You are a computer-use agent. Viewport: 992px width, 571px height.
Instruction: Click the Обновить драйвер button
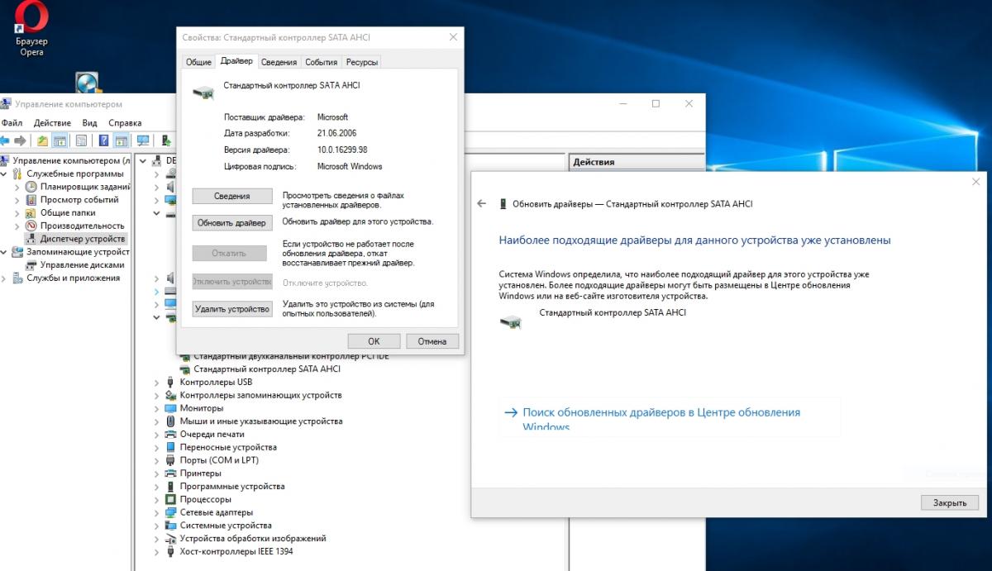232,223
